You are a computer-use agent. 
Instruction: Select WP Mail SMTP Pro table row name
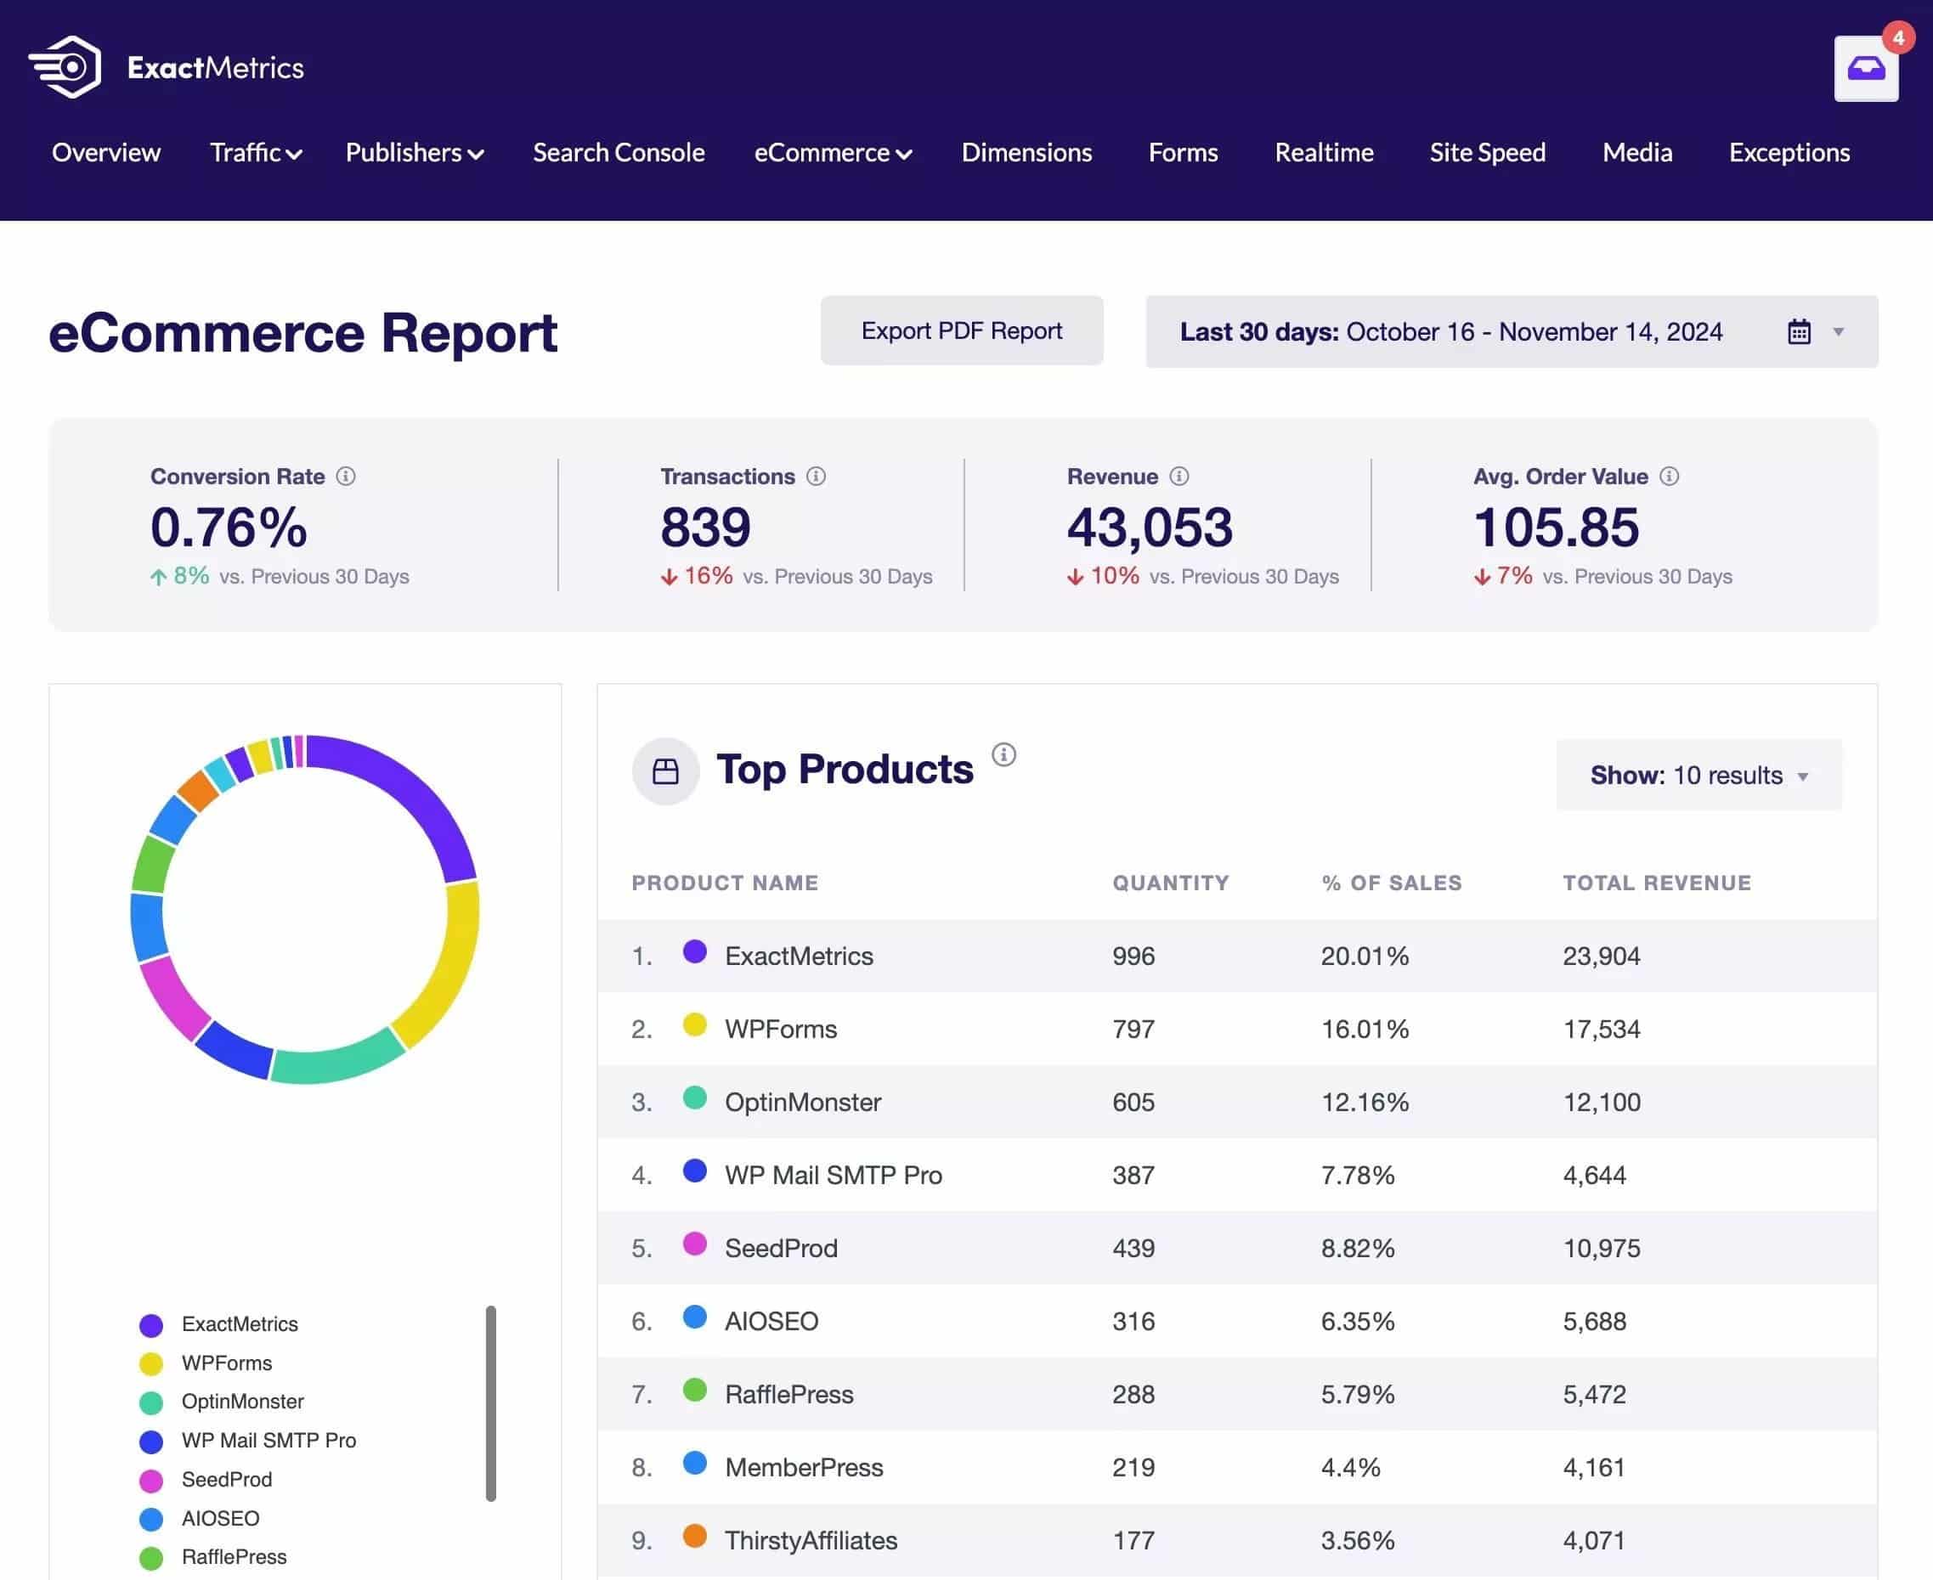834,1175
